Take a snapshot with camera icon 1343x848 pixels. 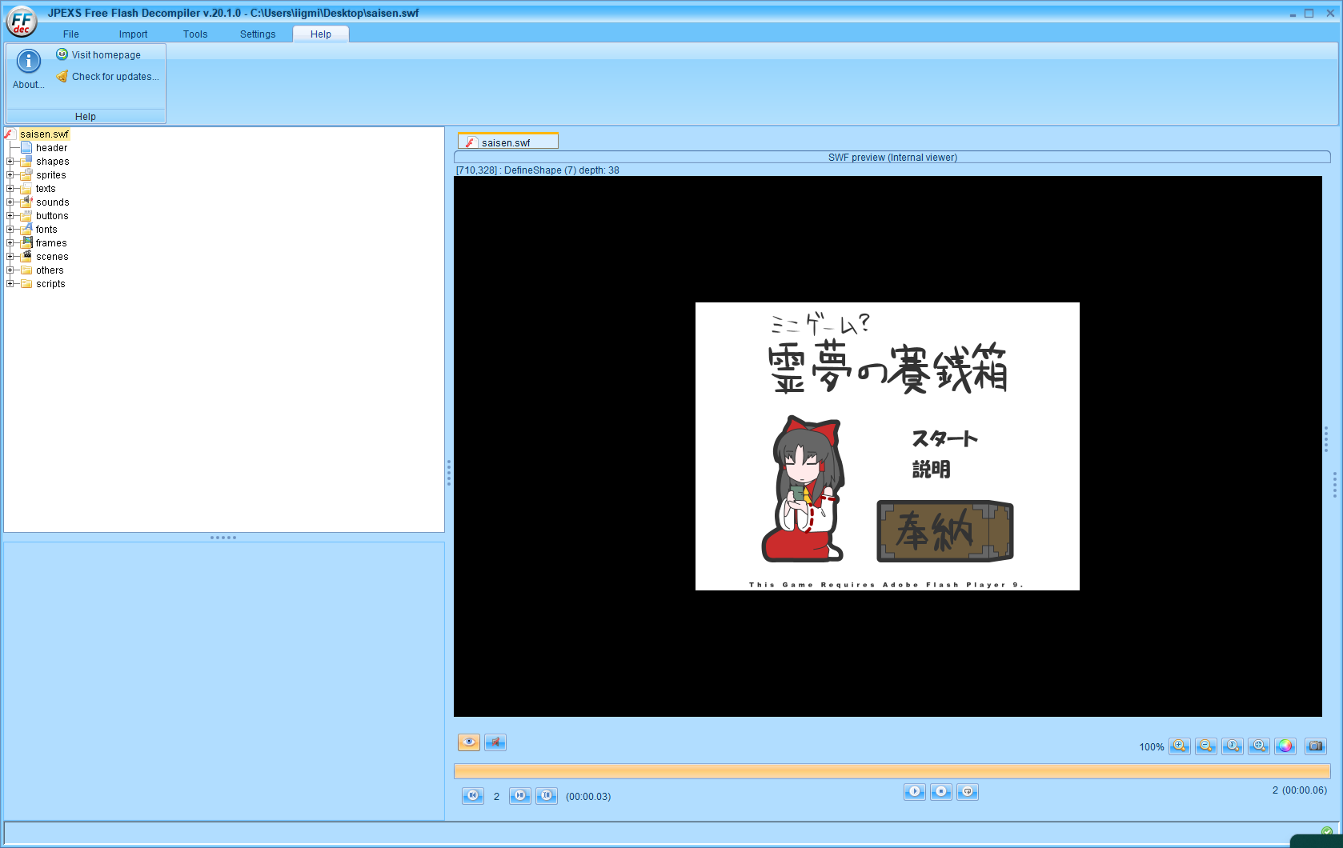coord(1316,746)
